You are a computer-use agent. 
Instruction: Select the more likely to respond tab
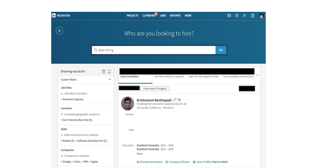coord(169,76)
